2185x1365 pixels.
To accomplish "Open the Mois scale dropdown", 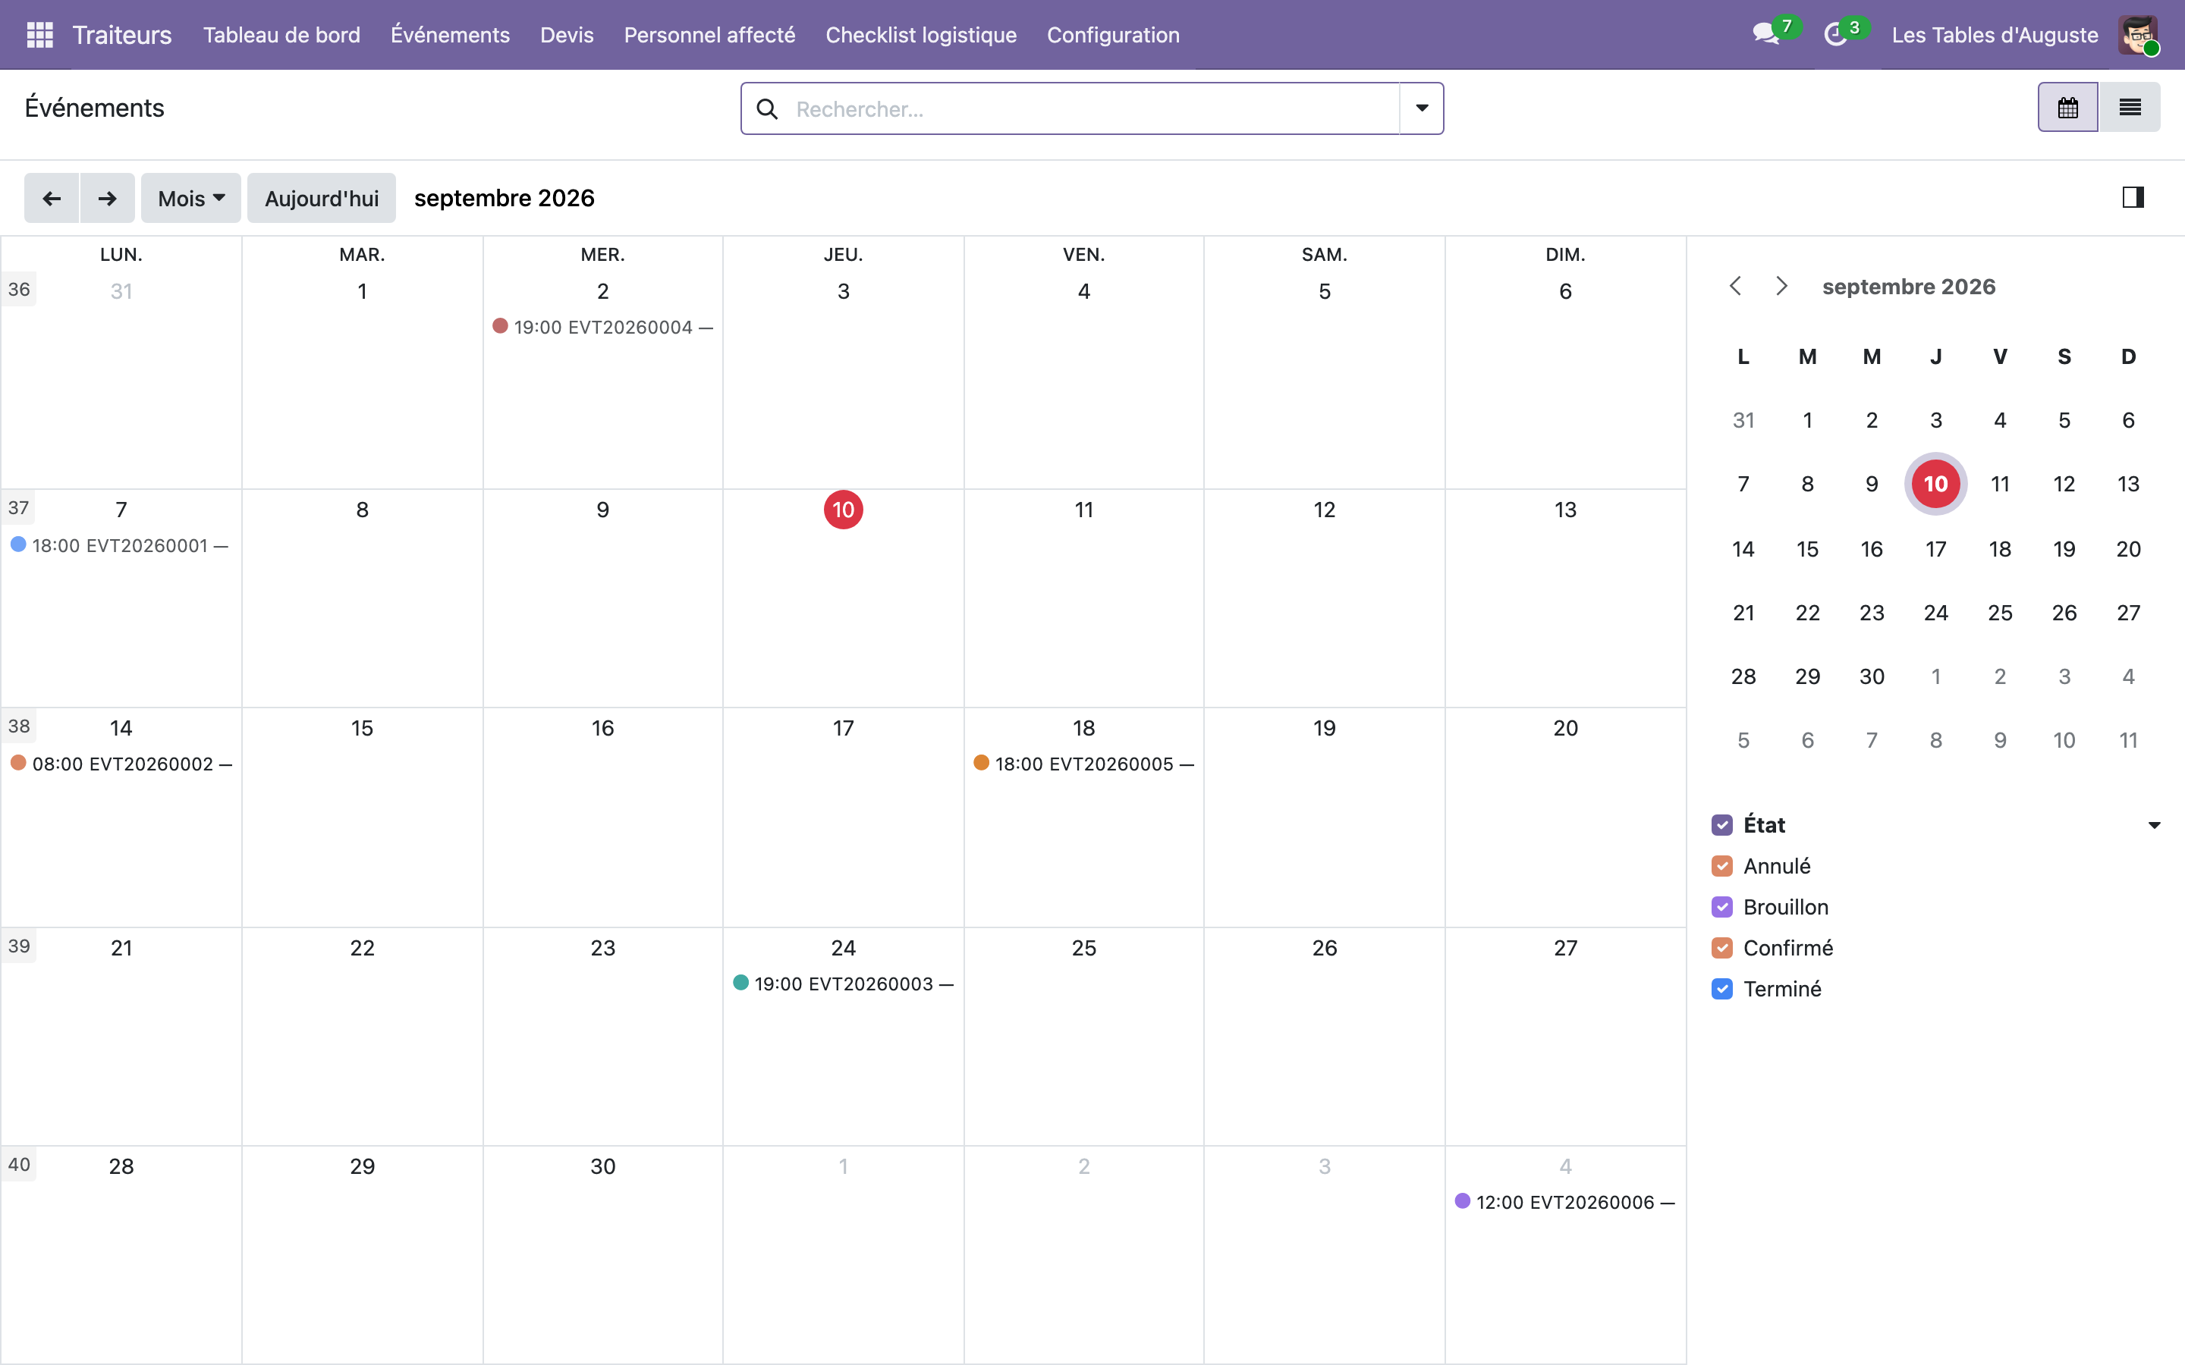I will pyautogui.click(x=190, y=198).
